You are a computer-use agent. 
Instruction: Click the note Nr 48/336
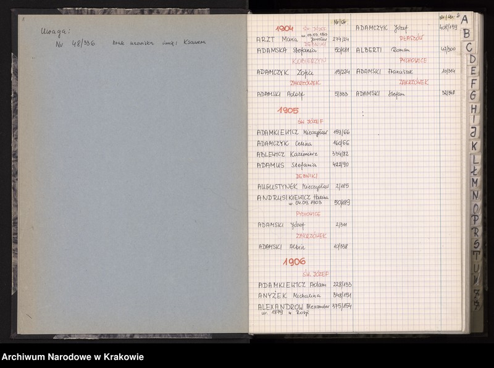pyautogui.click(x=75, y=44)
